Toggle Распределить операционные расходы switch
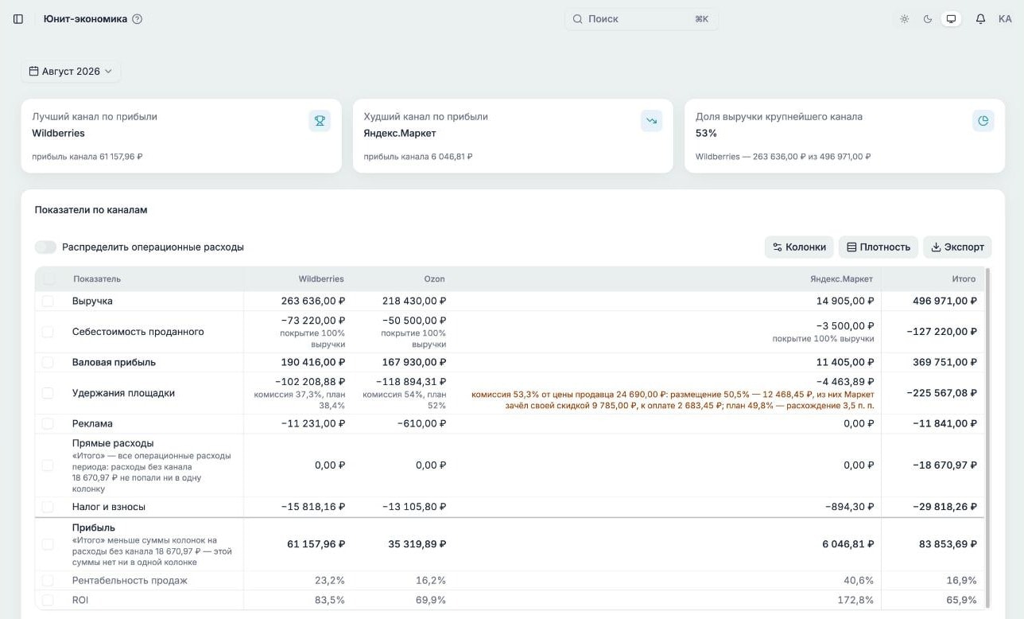1024x619 pixels. coord(46,247)
